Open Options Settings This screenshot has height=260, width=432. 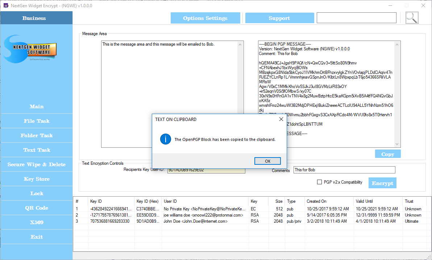205,18
